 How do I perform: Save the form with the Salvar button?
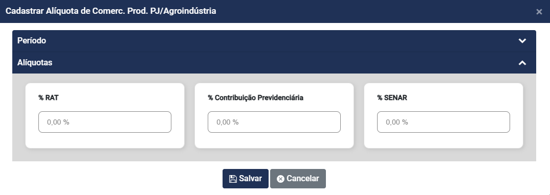[246, 179]
